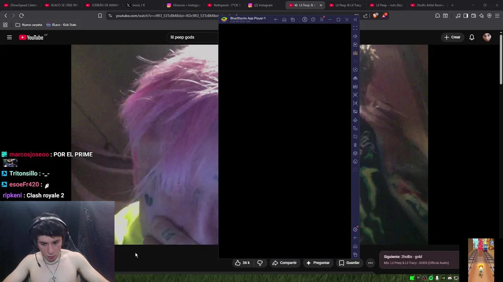The height and width of the screenshot is (282, 503).
Task: Open a new browser tab
Action: (452, 5)
